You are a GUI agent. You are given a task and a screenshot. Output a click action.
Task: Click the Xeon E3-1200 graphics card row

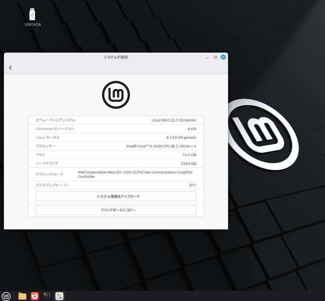coord(116,174)
